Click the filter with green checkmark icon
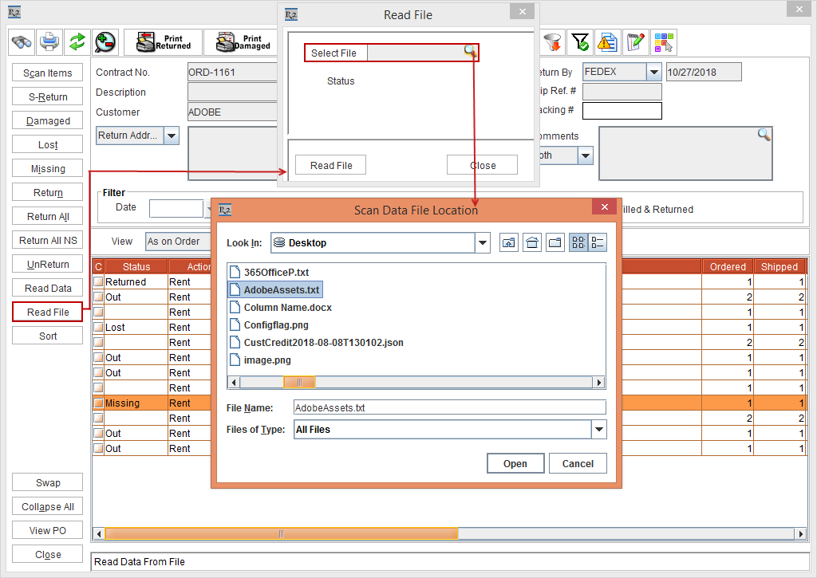Screen dimensions: 817x578 [580, 41]
